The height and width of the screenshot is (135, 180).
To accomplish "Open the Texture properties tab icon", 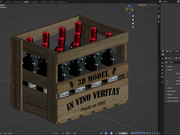I will coord(162,82).
